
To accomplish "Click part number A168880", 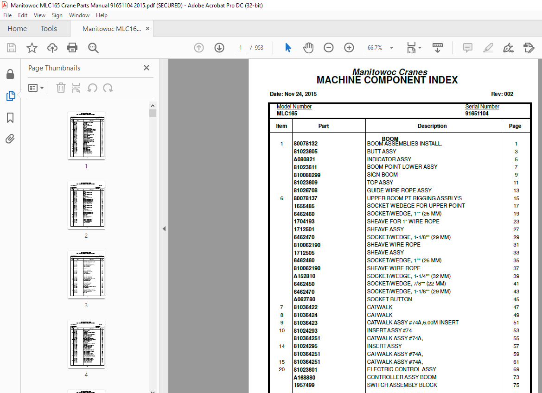I will coord(305,377).
